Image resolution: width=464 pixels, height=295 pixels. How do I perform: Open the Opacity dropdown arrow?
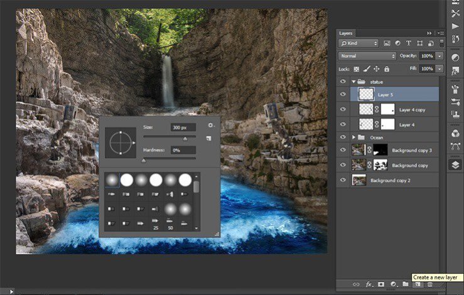point(440,56)
